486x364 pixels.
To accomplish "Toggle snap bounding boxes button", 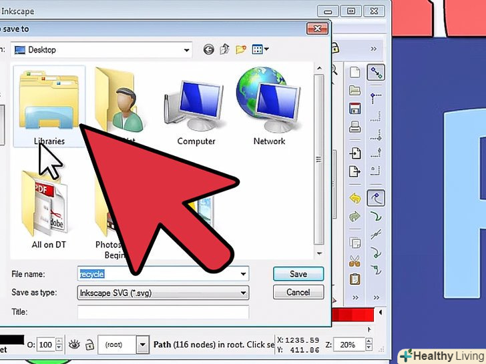I will (x=376, y=97).
